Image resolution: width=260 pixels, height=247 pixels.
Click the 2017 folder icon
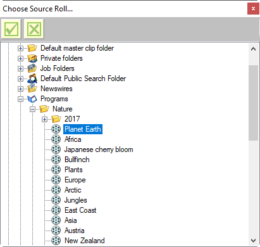point(56,119)
